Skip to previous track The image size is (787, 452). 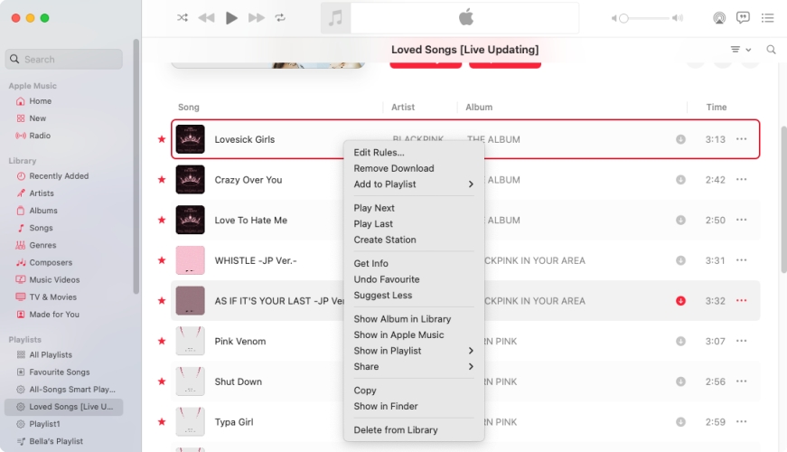(206, 17)
